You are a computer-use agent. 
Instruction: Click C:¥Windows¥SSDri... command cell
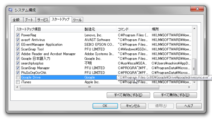coord(133,49)
